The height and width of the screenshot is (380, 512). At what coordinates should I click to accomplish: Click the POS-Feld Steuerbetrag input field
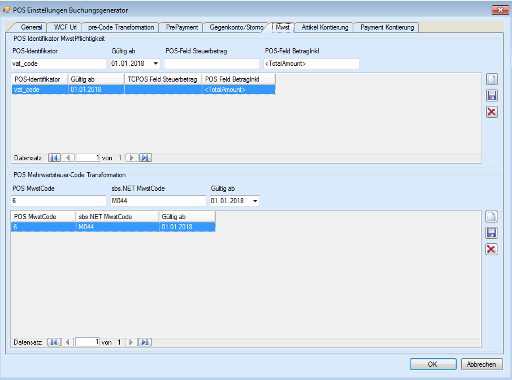point(212,64)
